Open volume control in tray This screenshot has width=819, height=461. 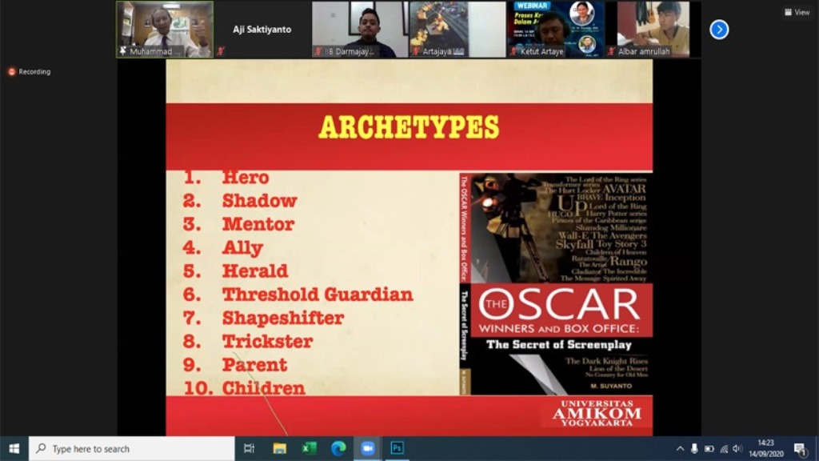737,448
